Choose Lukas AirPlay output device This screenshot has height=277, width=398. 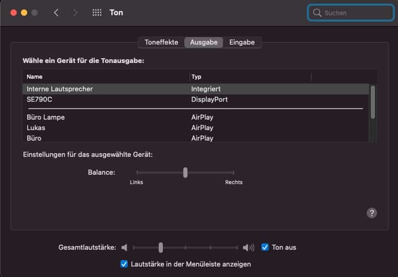click(x=195, y=127)
